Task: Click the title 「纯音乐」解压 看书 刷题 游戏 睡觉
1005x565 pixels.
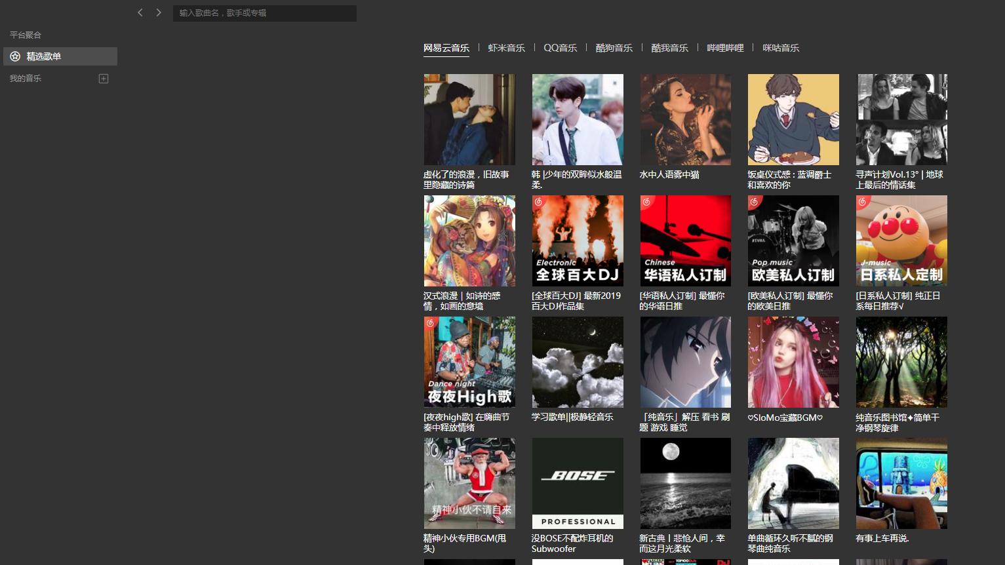Action: click(684, 422)
